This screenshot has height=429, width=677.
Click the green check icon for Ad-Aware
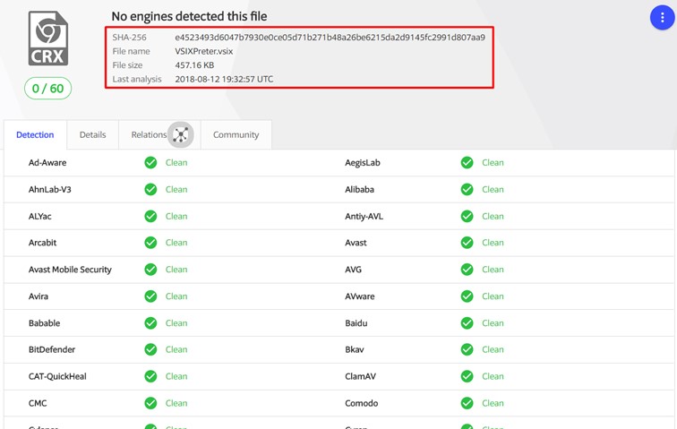pyautogui.click(x=150, y=163)
